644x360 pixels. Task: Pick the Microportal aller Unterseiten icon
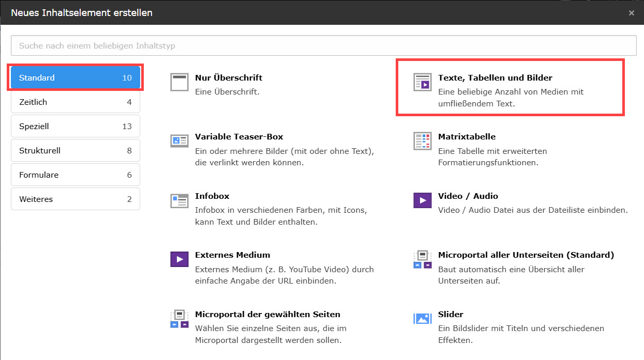(x=422, y=259)
